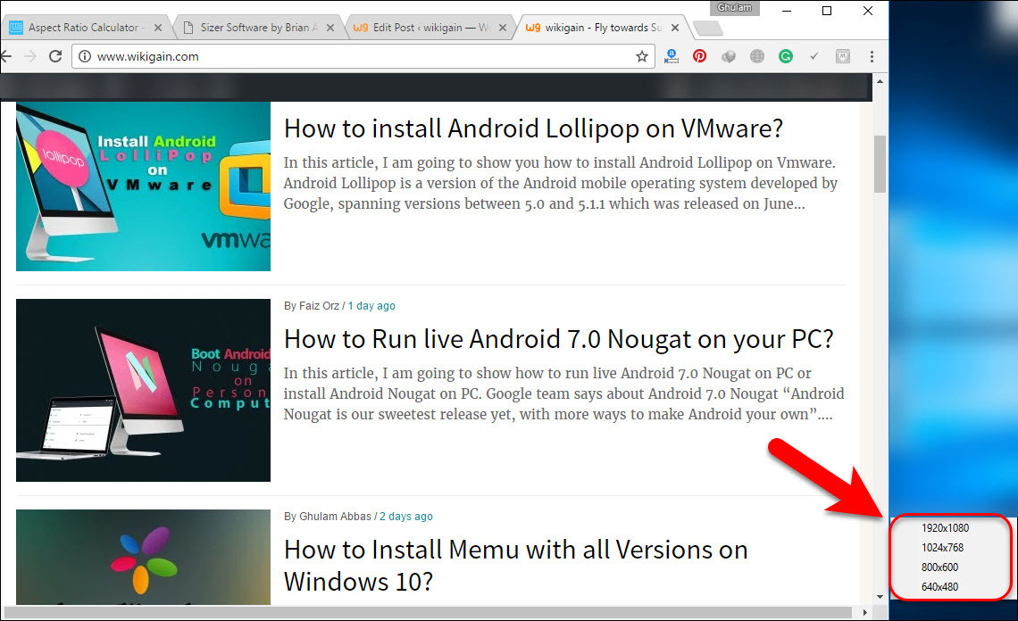Maximize the Chrome window
The width and height of the screenshot is (1018, 621).
(827, 11)
